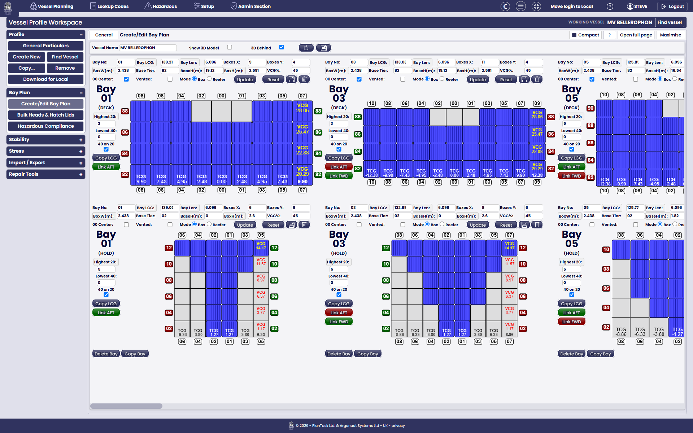This screenshot has height=433, width=693.
Task: Enable the Show 3D Model checkbox
Action: (x=230, y=47)
